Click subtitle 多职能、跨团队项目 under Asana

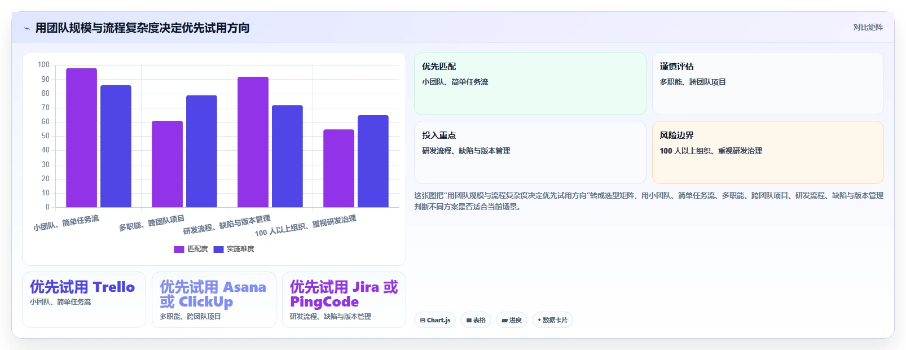(190, 317)
